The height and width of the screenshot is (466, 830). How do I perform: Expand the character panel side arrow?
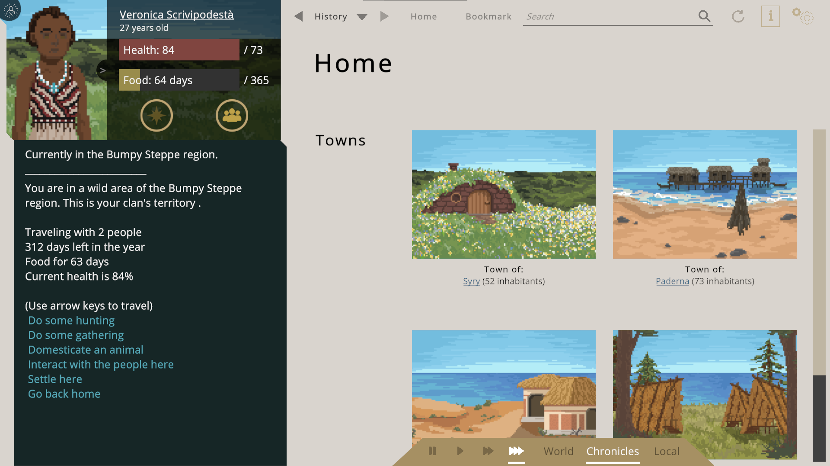[103, 70]
